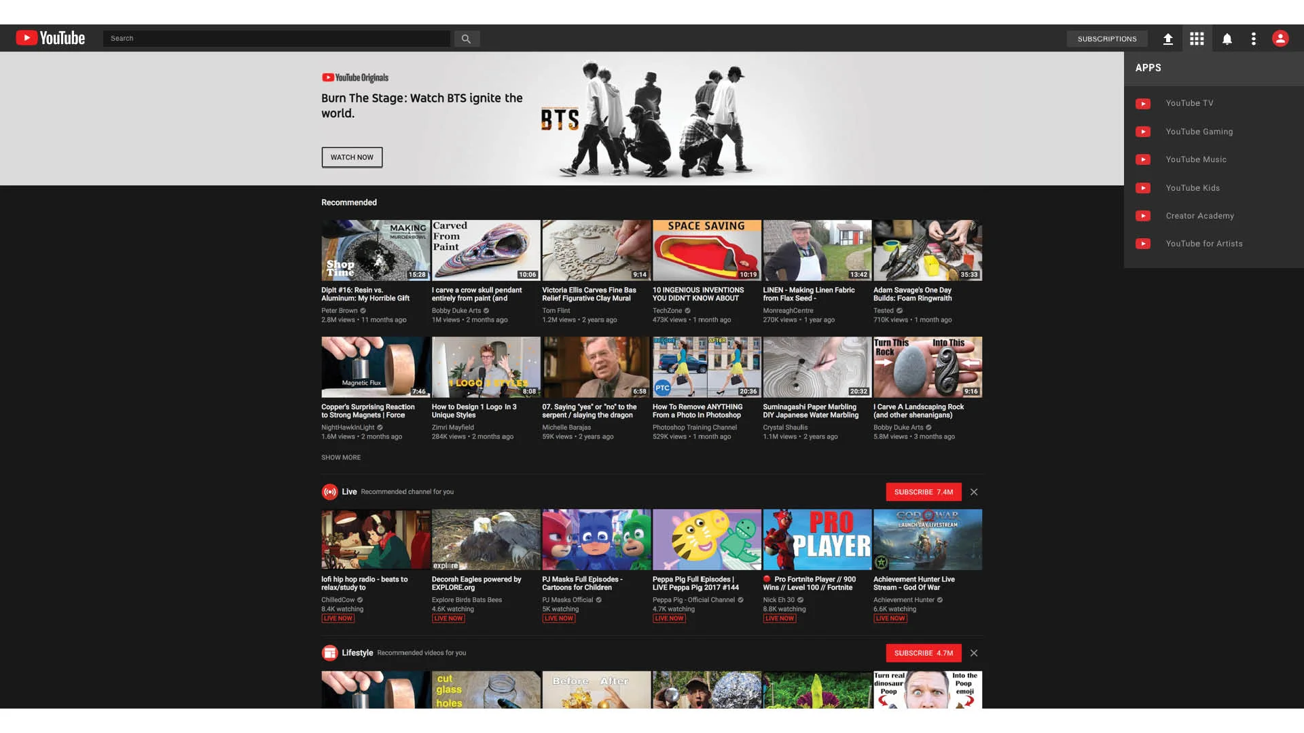Click the YouTube logo in header
1304x733 pixels.
point(50,38)
